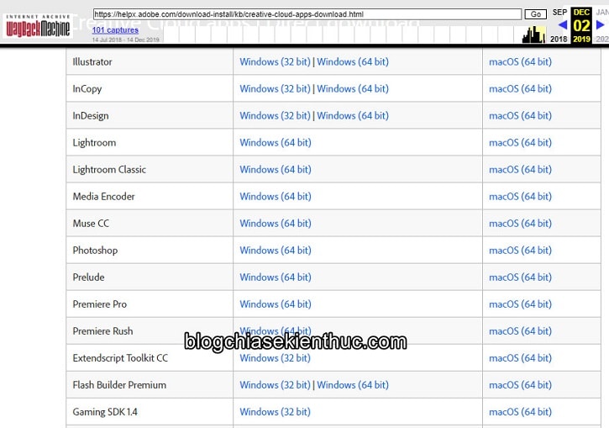Download InCopy macOS (64 bit)
Screen dimensions: 609x428
point(520,88)
